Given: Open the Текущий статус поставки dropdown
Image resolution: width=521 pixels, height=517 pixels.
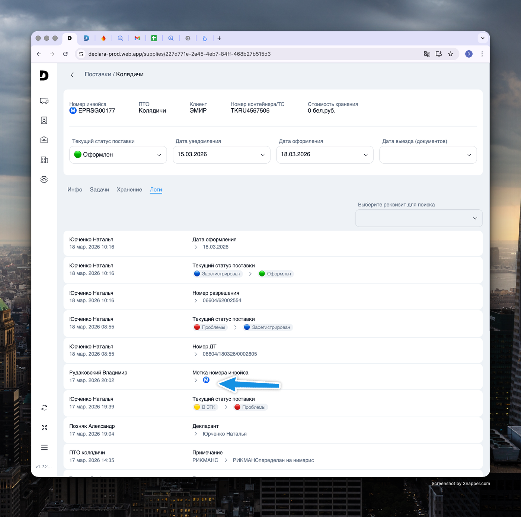Looking at the screenshot, I should coord(118,155).
